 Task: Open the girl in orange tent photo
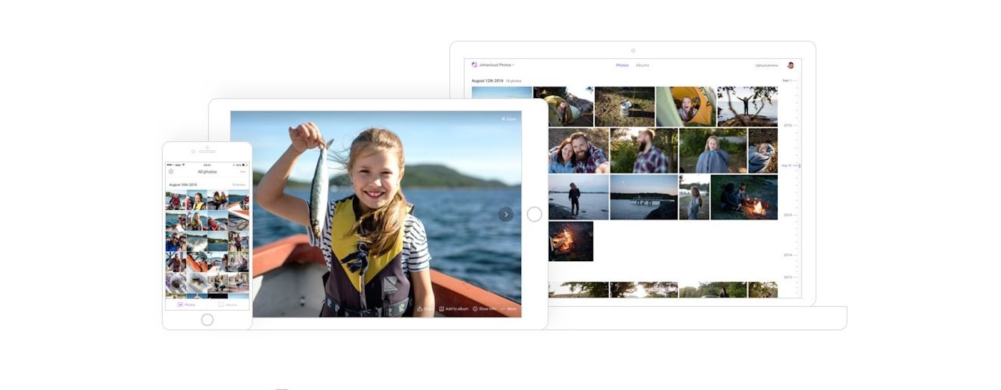pos(686,106)
